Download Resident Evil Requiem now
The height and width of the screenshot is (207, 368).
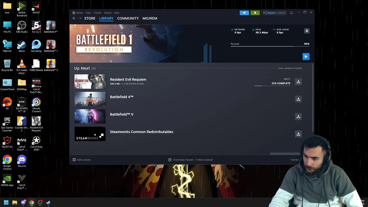tap(298, 82)
